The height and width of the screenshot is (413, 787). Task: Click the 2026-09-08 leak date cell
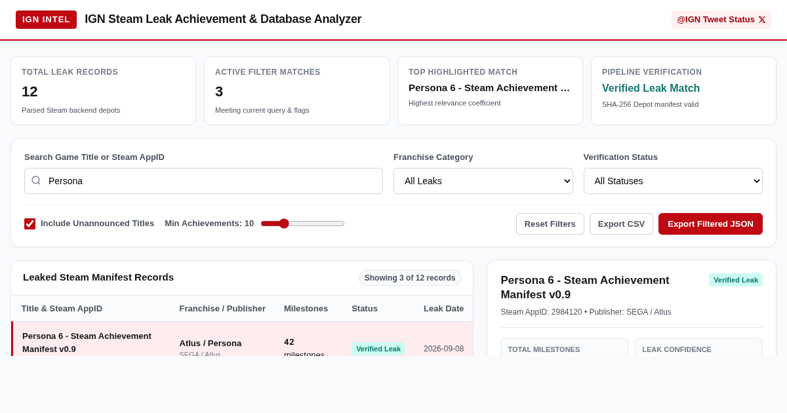point(443,349)
